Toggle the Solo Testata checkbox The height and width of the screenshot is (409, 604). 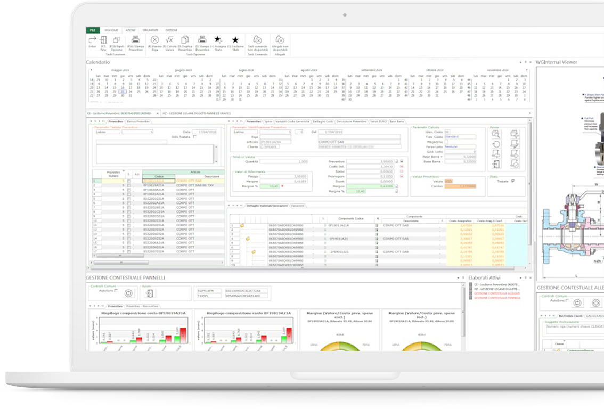coord(194,137)
